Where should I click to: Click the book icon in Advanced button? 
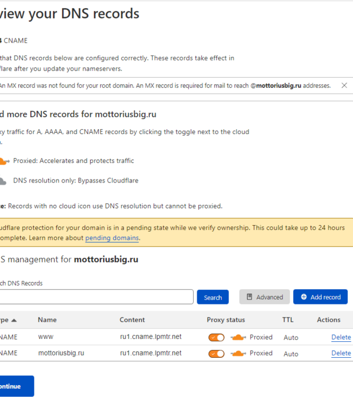tap(249, 297)
